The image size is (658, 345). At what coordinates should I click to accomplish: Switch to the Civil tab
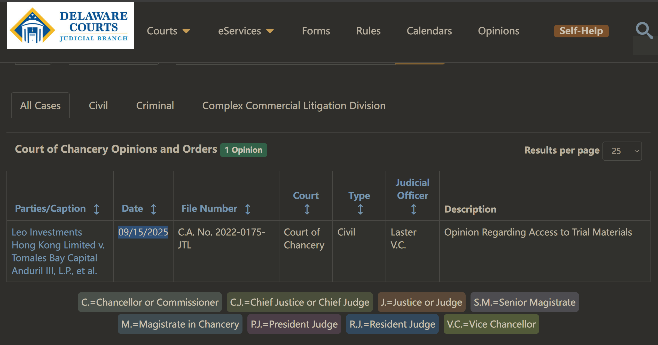[98, 106]
